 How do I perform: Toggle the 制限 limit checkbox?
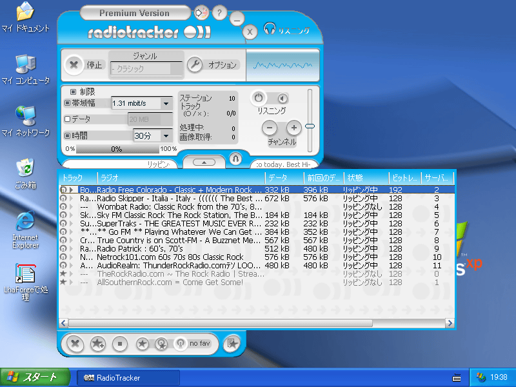tap(73, 92)
